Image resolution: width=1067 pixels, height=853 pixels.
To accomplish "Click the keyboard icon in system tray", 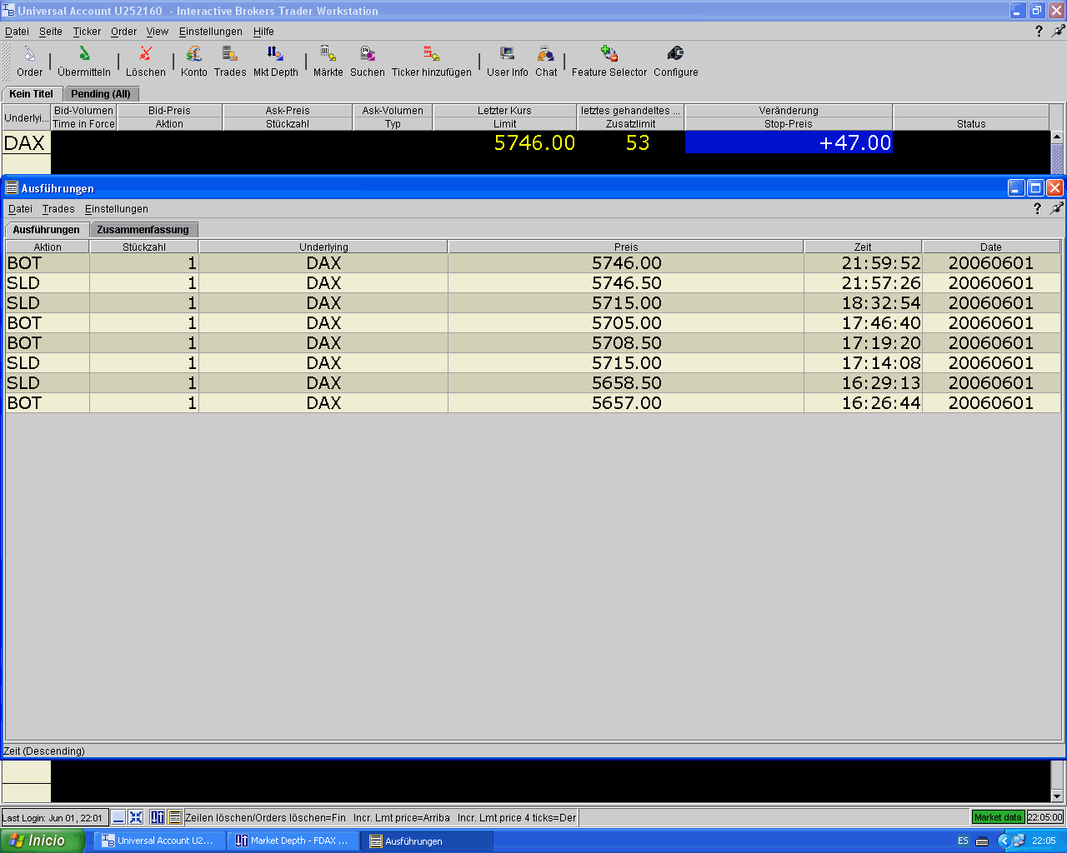I will pos(982,841).
